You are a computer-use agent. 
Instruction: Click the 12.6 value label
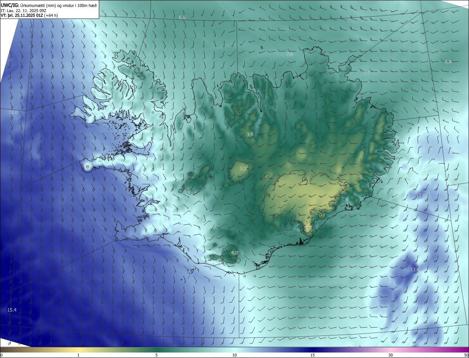(421, 195)
